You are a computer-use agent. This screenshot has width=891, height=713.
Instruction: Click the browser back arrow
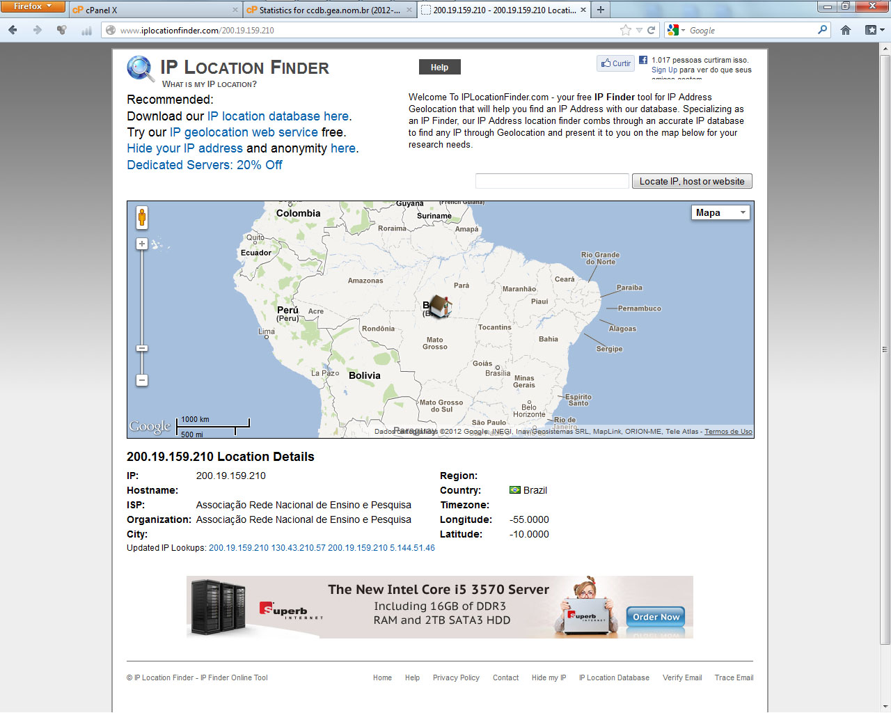(x=13, y=30)
